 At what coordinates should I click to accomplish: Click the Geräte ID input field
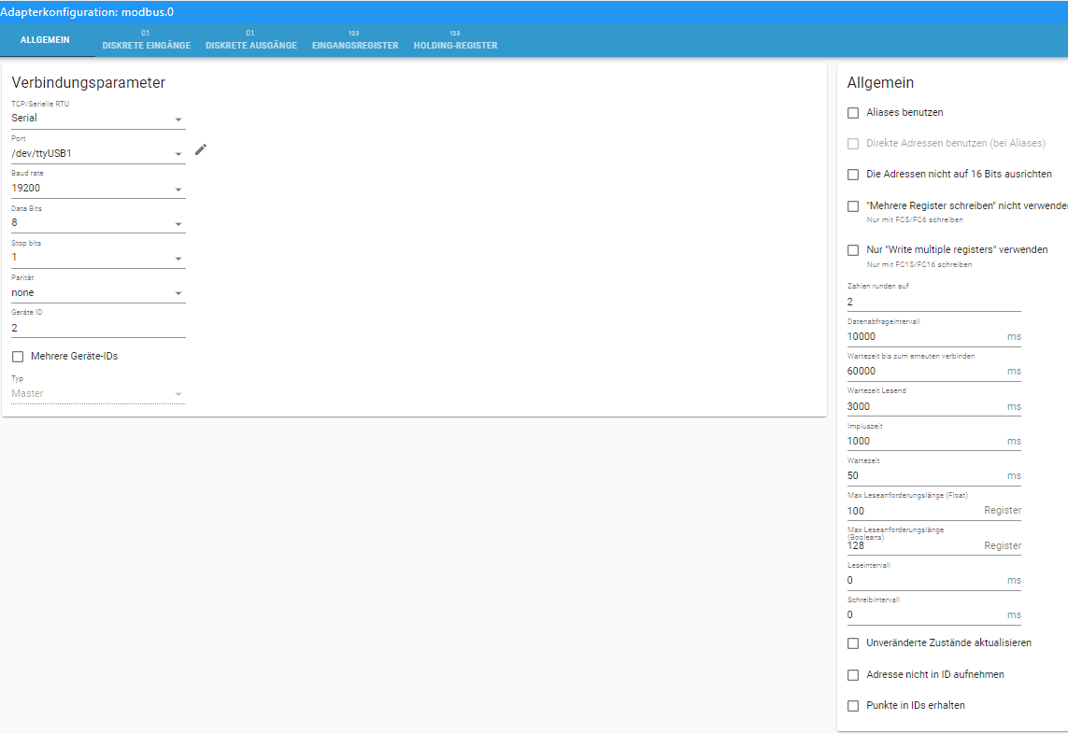(x=98, y=328)
